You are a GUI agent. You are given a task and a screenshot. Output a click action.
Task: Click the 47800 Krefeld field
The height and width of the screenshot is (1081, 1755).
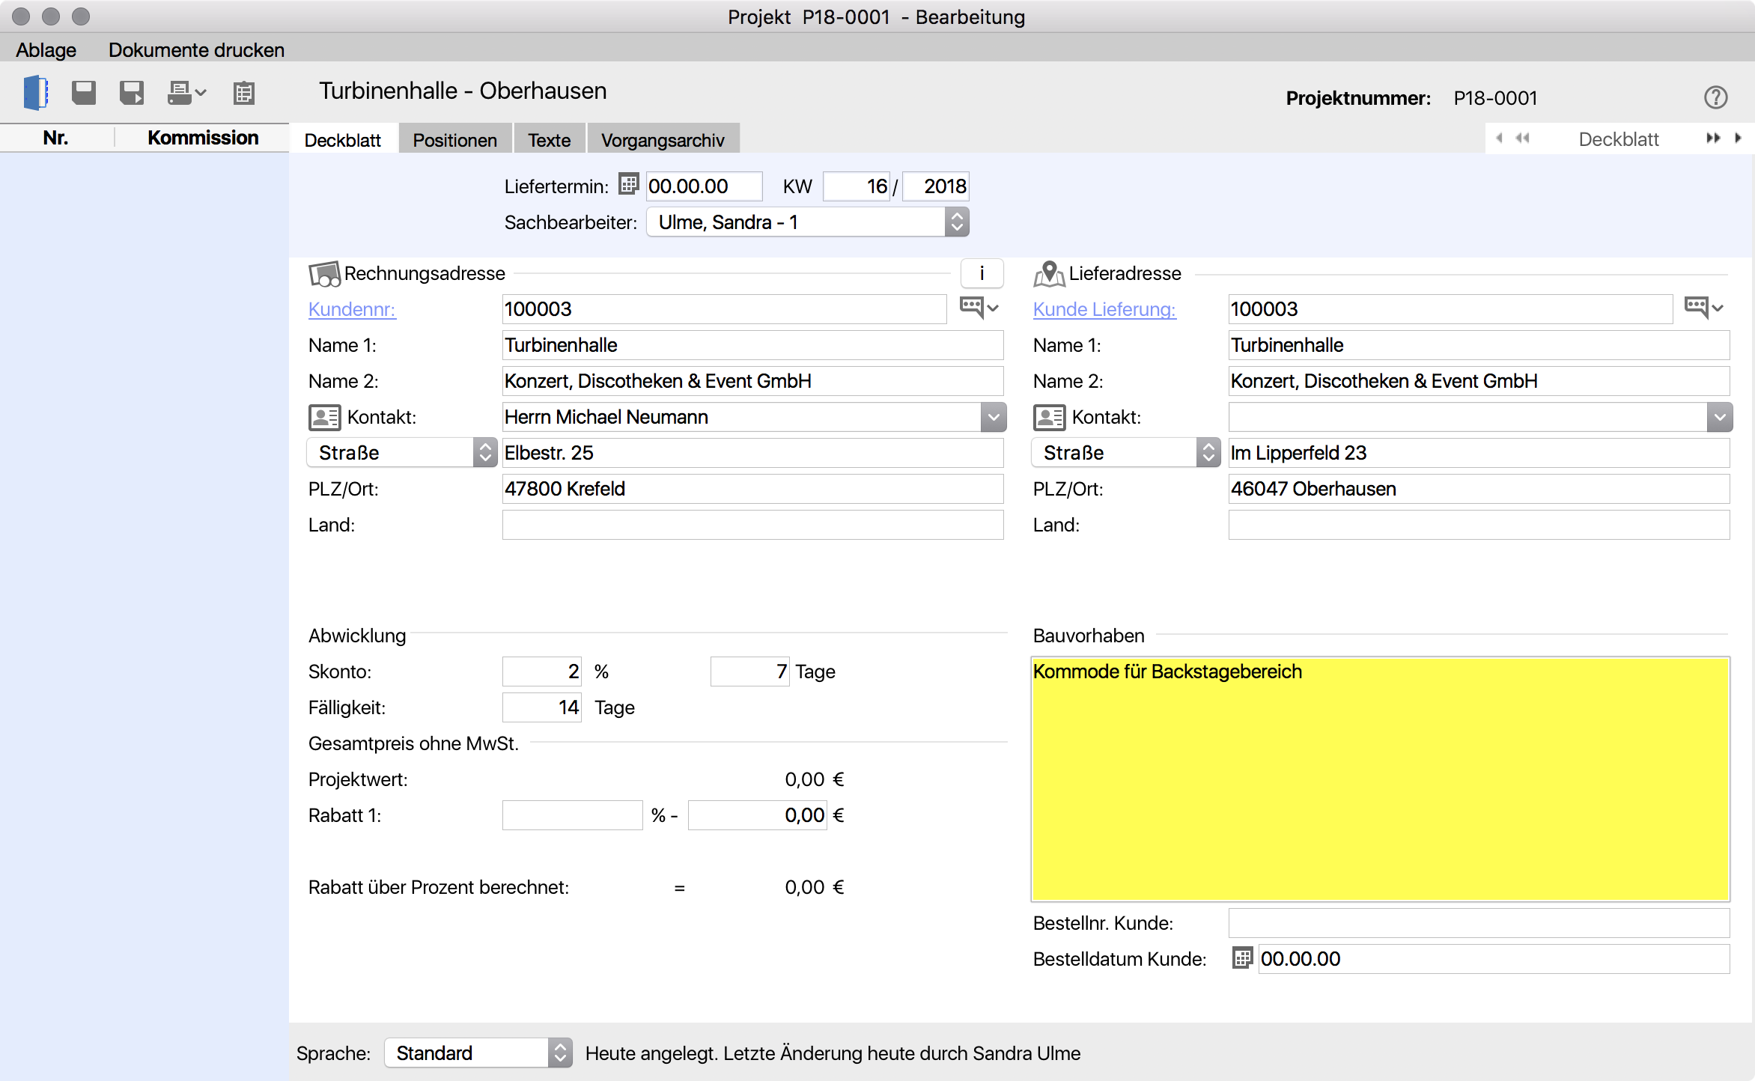pos(752,489)
